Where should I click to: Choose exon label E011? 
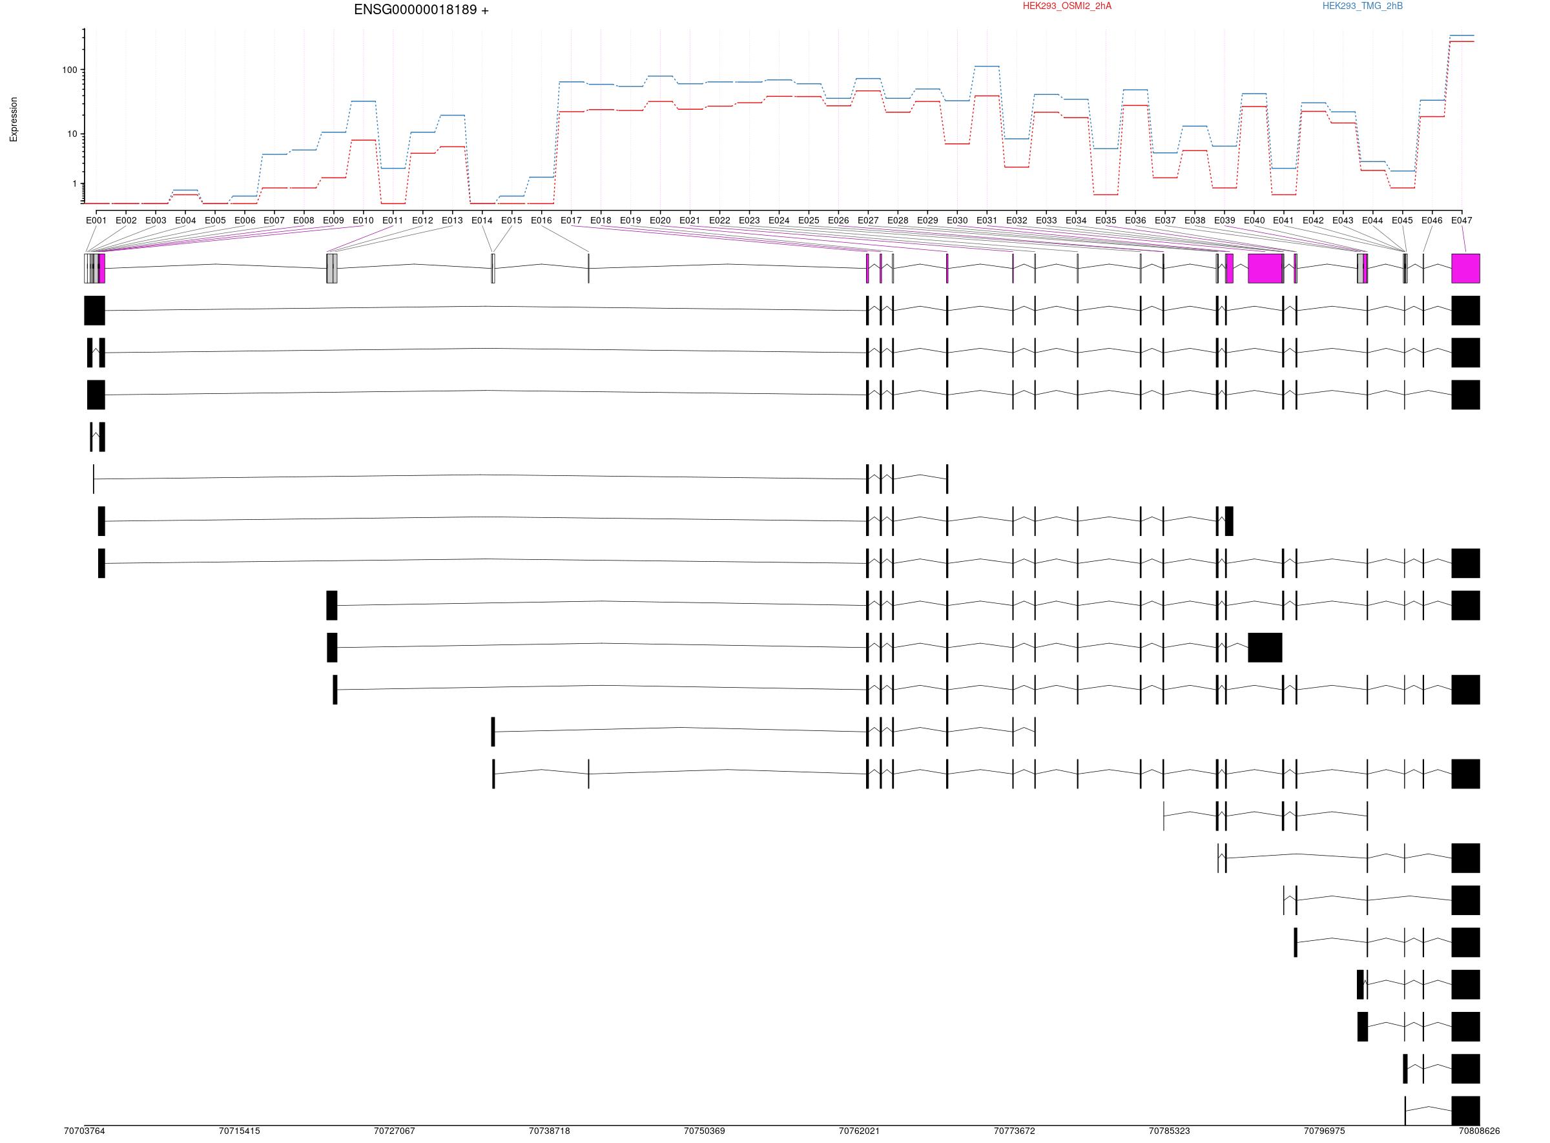coord(393,221)
